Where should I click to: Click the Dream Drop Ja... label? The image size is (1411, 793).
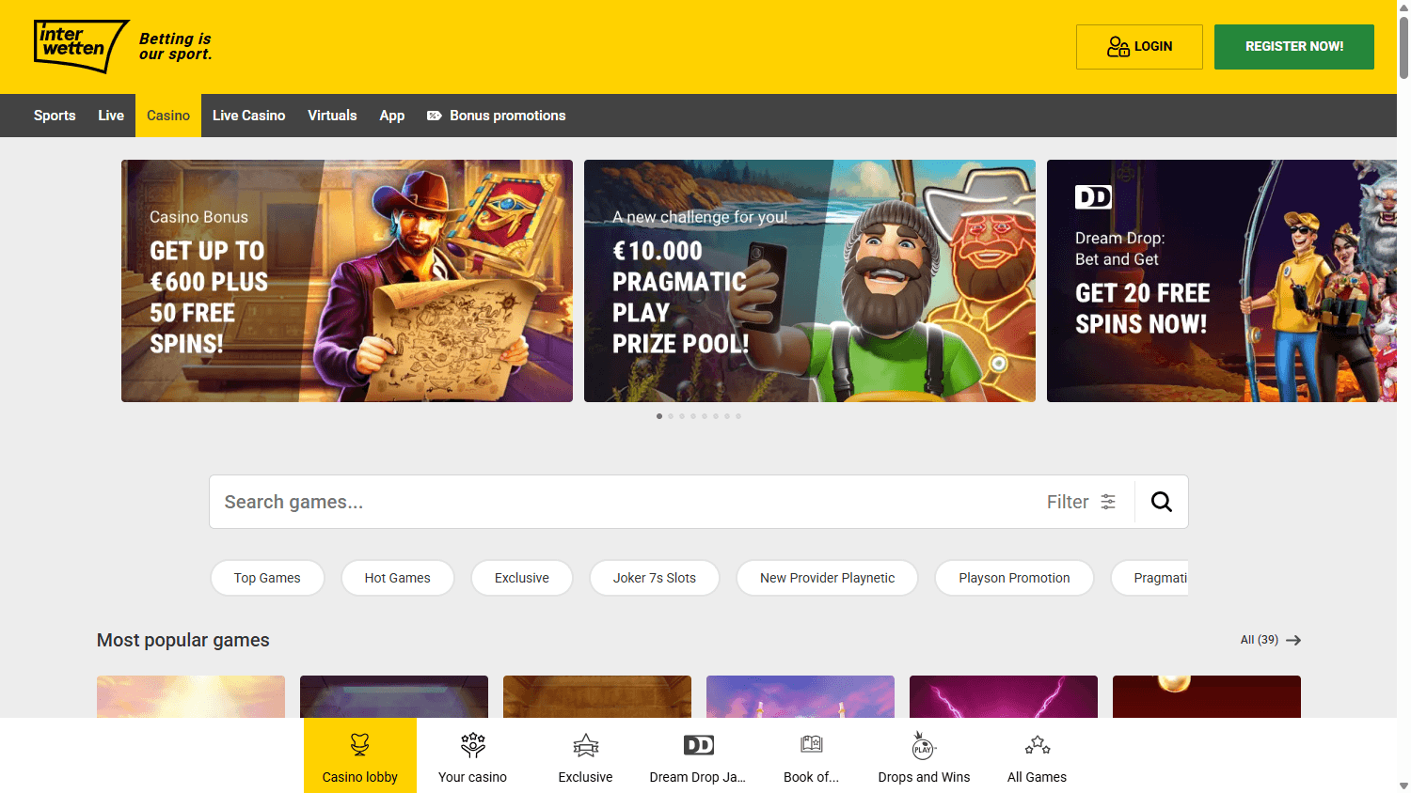tap(697, 777)
